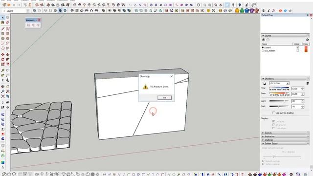Viewport: 313px width, 176px height.
Task: Activate the Orbit tool
Action: coord(3,87)
